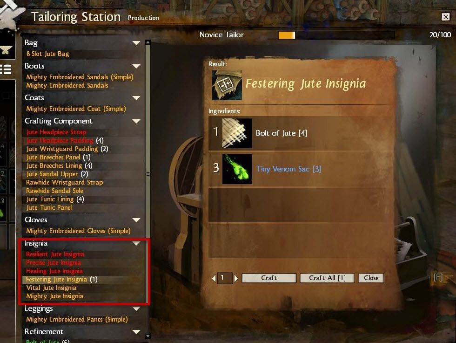
Task: Collapse the Crafting Component category
Action: [136, 121]
